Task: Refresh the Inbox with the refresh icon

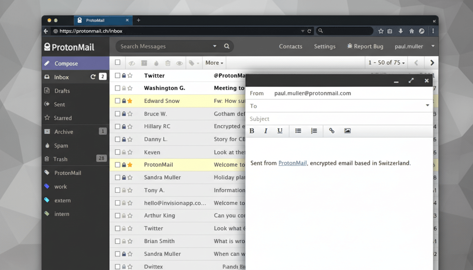Action: (x=93, y=76)
